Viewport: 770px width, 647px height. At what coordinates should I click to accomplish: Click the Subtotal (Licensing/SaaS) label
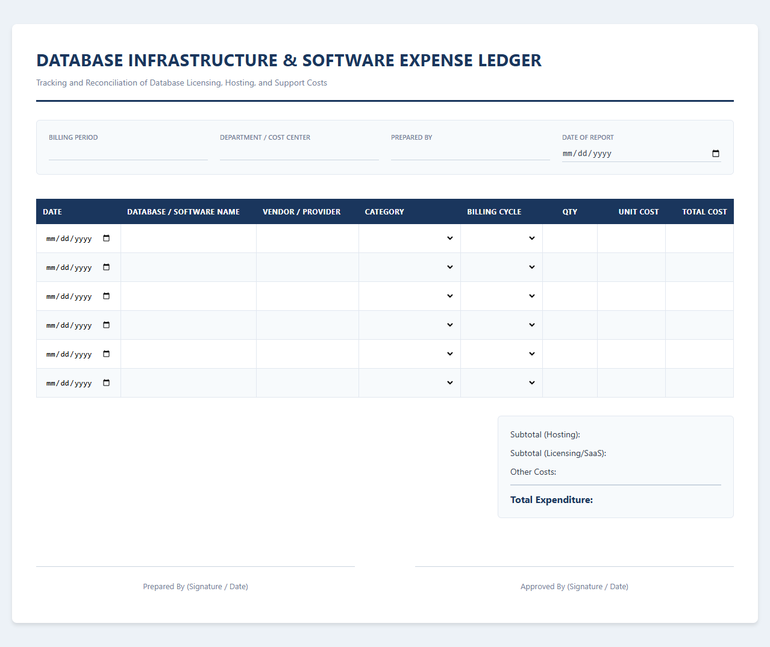(x=558, y=453)
